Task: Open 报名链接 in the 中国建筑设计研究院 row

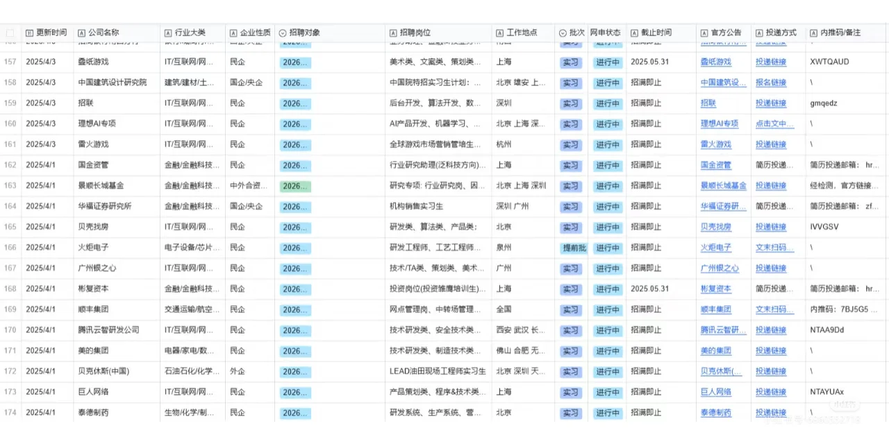Action: point(771,83)
